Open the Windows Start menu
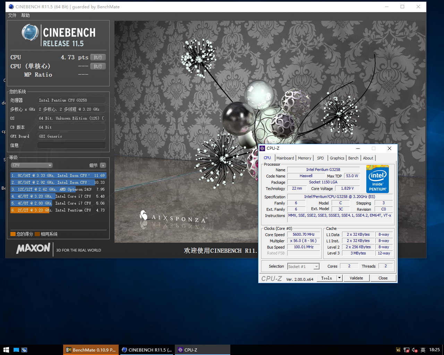Viewport: 444px width, 355px height. click(x=6, y=350)
